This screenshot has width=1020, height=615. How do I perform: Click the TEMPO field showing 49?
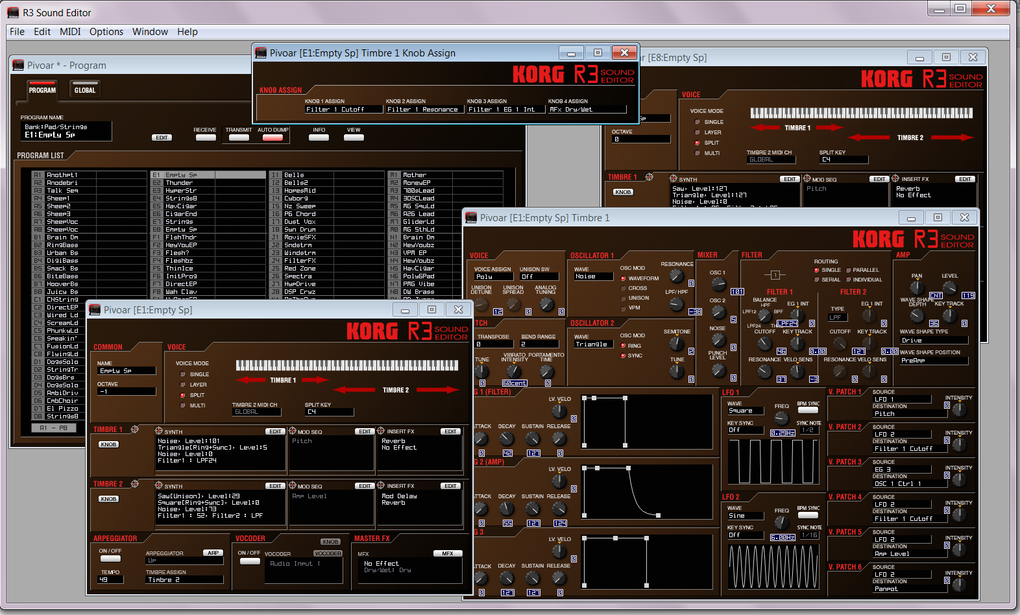pos(111,580)
